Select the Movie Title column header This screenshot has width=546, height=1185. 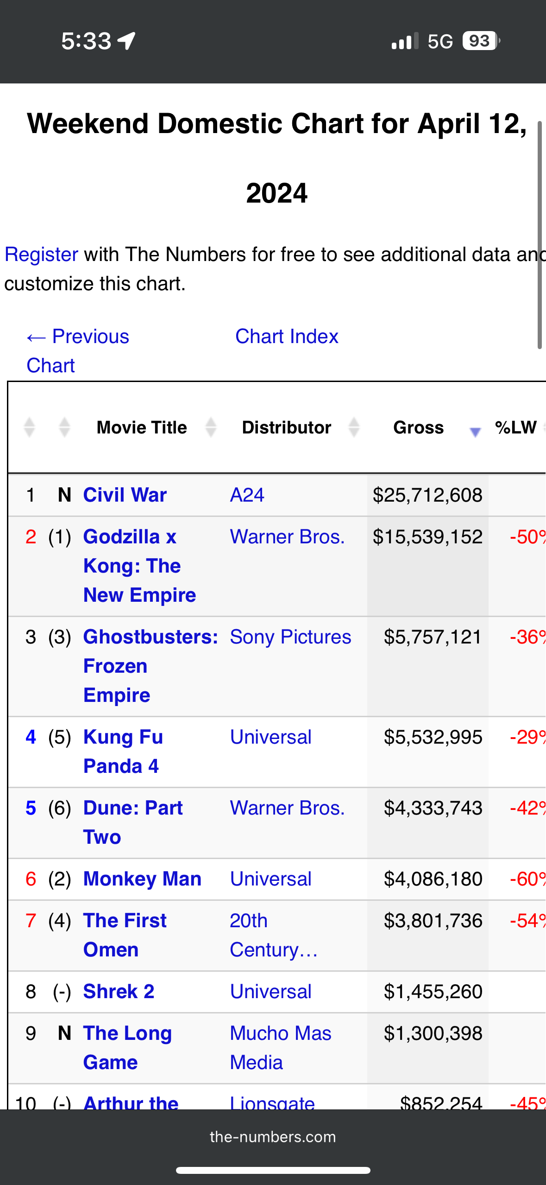(x=142, y=427)
